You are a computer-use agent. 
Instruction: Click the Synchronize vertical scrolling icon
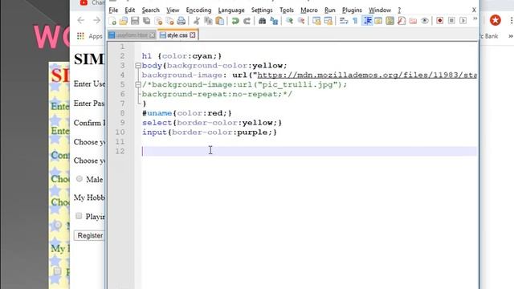coord(316,22)
